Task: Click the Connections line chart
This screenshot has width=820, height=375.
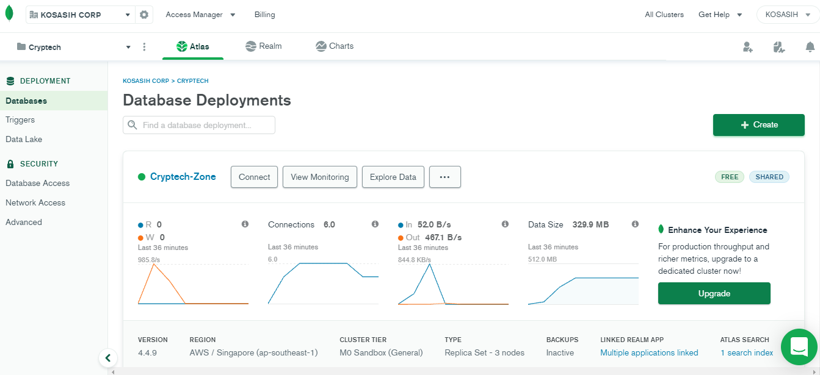Action: pyautogui.click(x=323, y=284)
